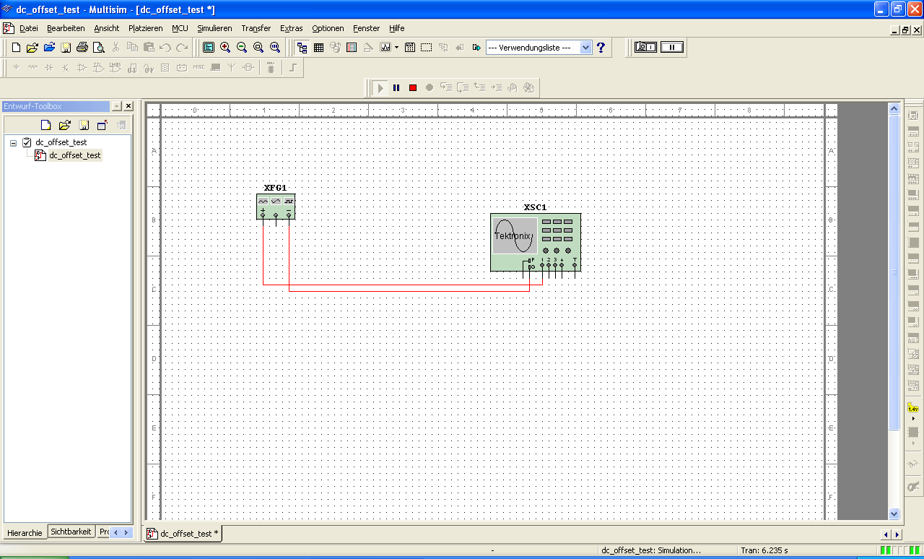Expand the Grapher analysis dropdown arrow
This screenshot has width=924, height=559.
[x=396, y=48]
